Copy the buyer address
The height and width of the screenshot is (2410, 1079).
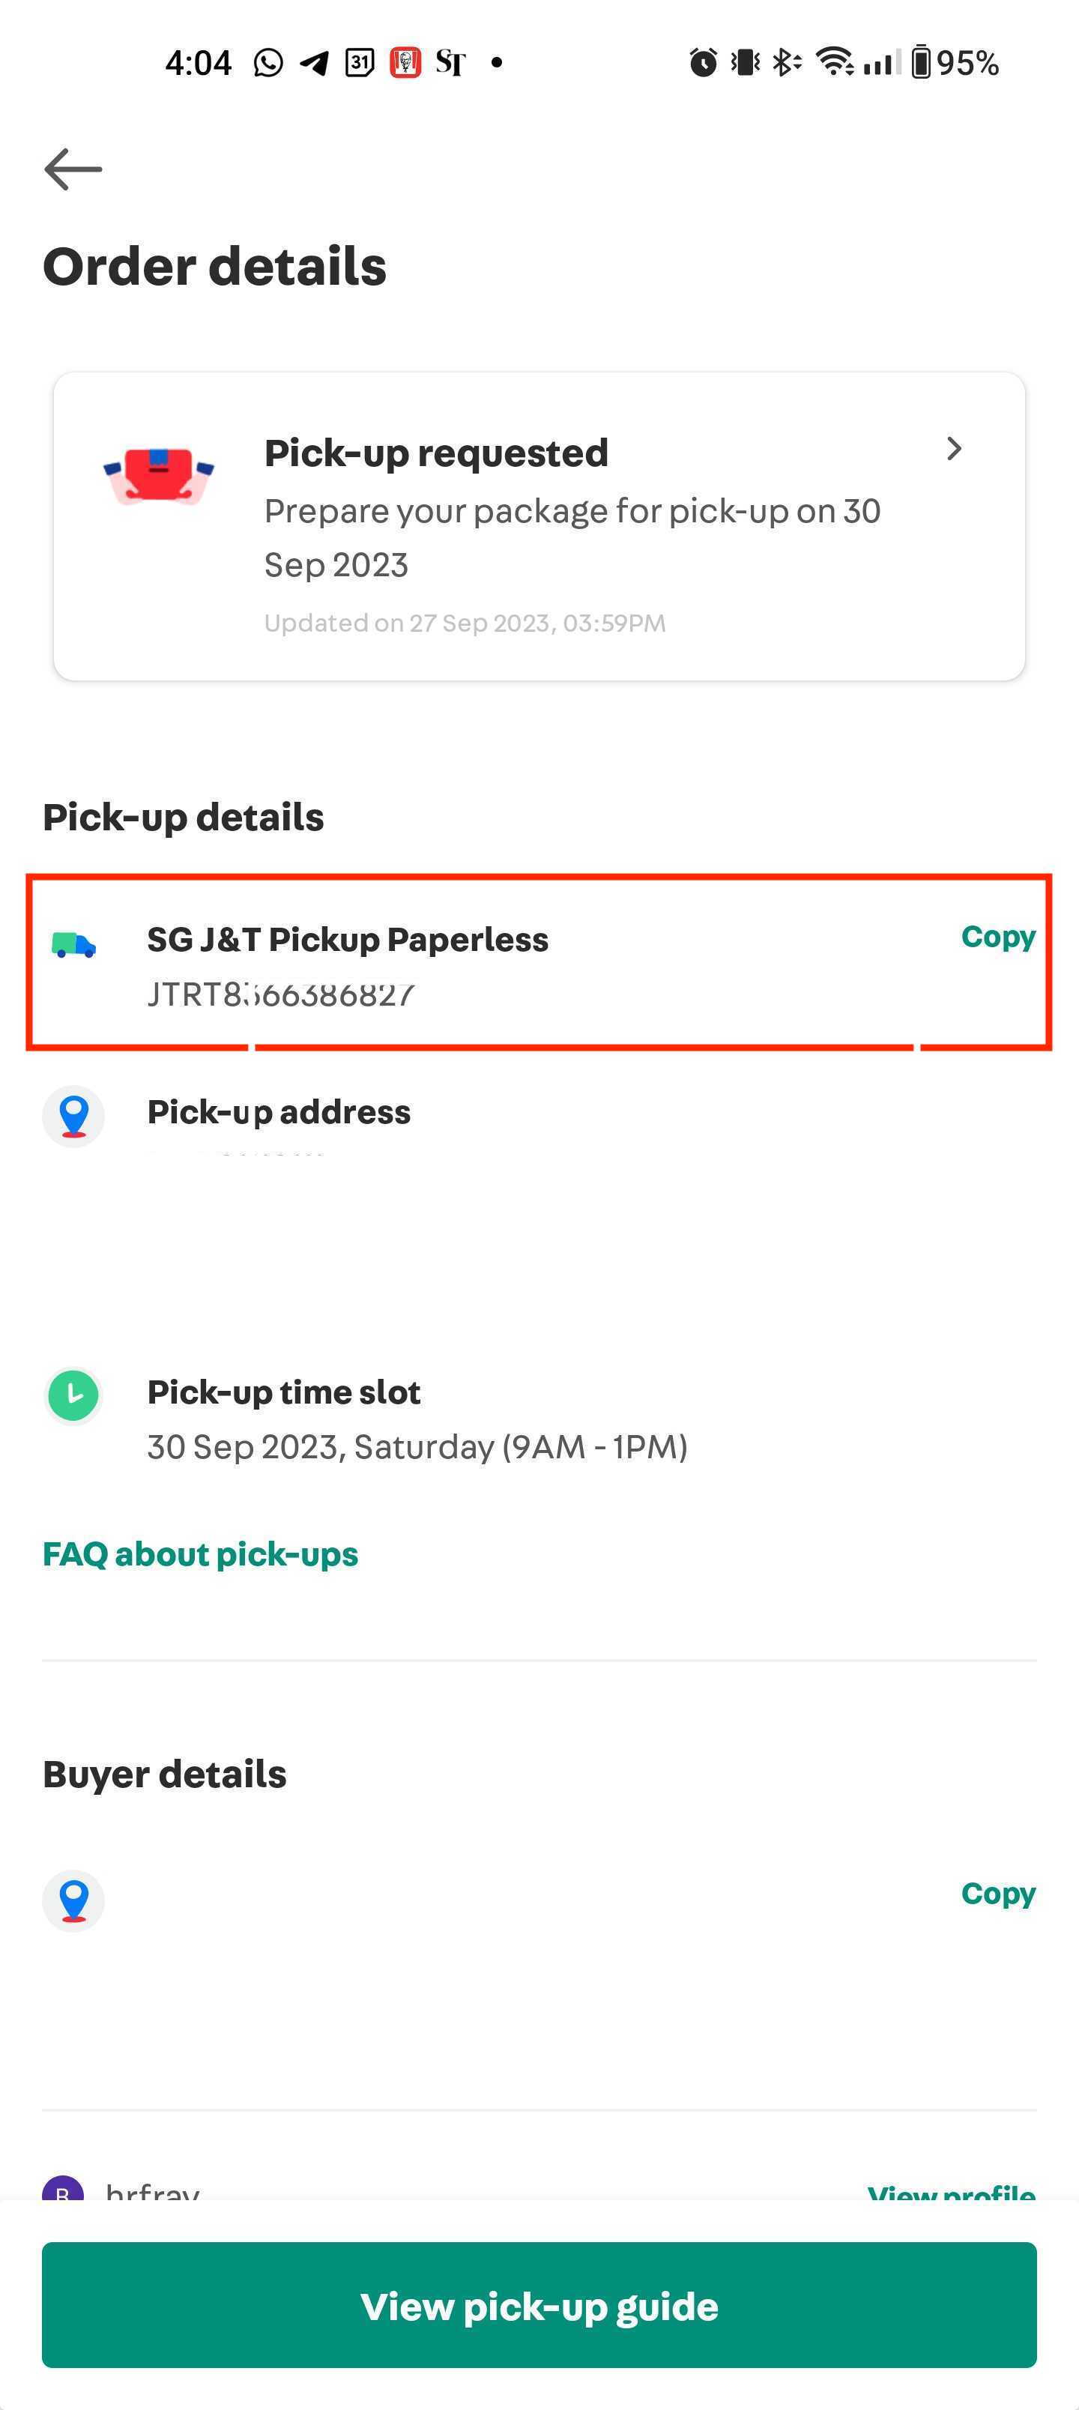(x=997, y=1894)
